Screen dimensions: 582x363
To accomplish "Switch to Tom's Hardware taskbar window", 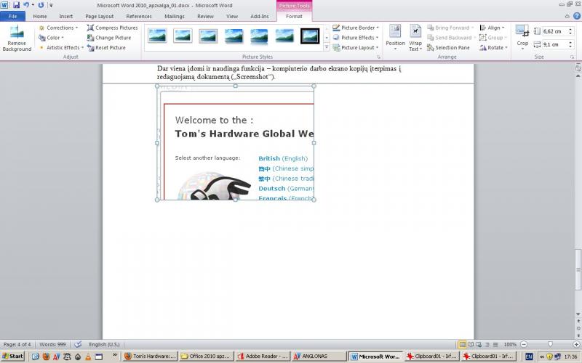I will [x=151, y=356].
